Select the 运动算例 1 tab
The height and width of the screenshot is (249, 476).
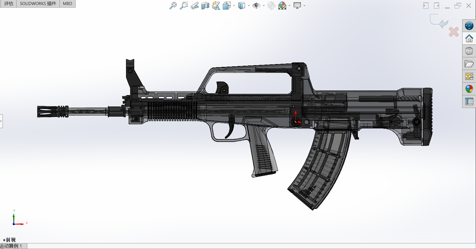pyautogui.click(x=13, y=246)
